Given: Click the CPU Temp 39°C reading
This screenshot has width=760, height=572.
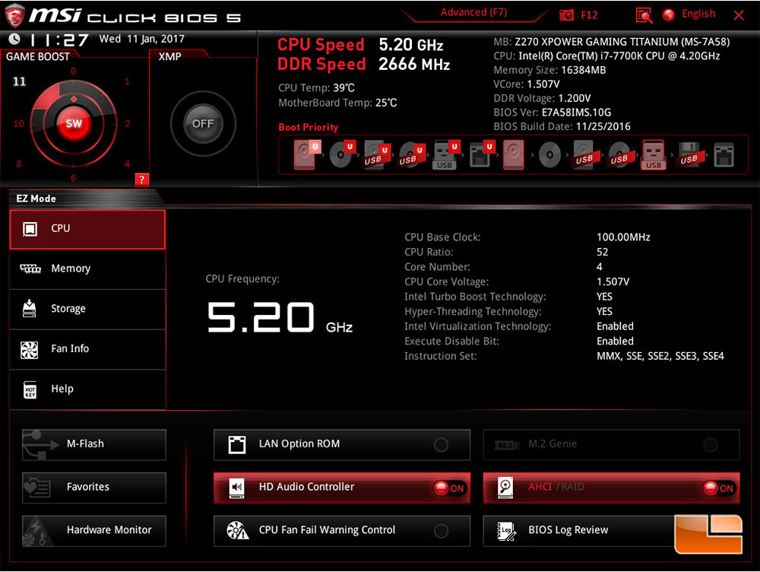Looking at the screenshot, I should (x=316, y=88).
